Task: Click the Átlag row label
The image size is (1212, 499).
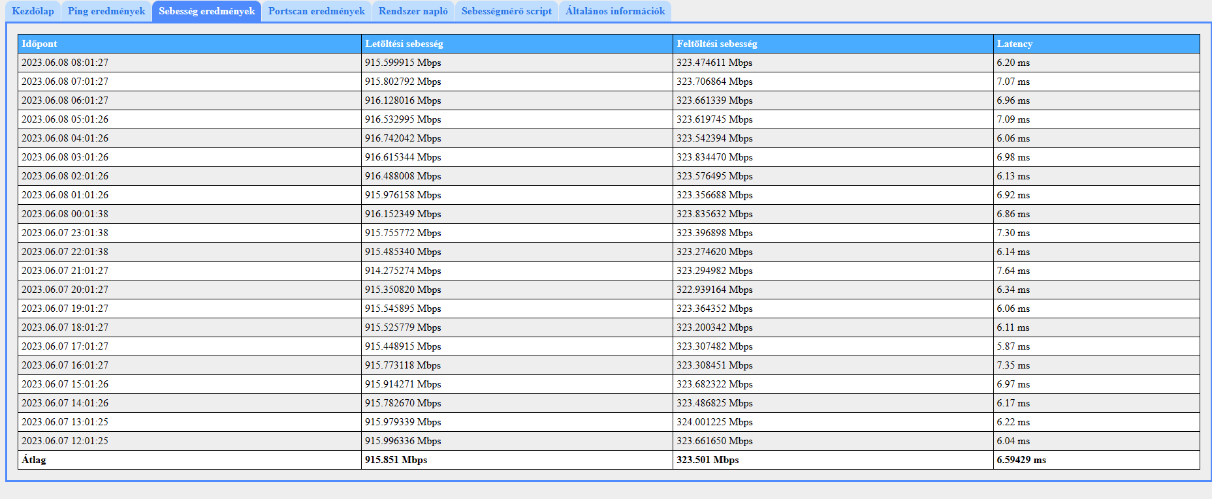Action: (34, 460)
